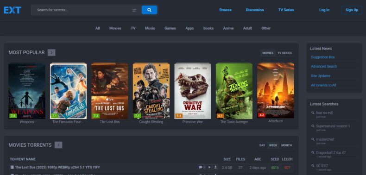Open the search filter options icon
366x175 pixels.
point(134,10)
